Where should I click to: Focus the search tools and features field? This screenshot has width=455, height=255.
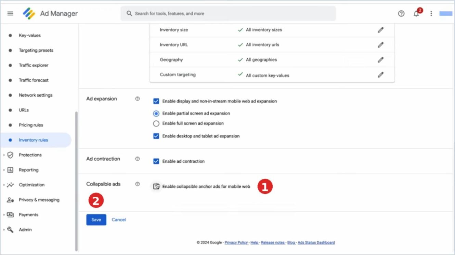[x=228, y=14]
